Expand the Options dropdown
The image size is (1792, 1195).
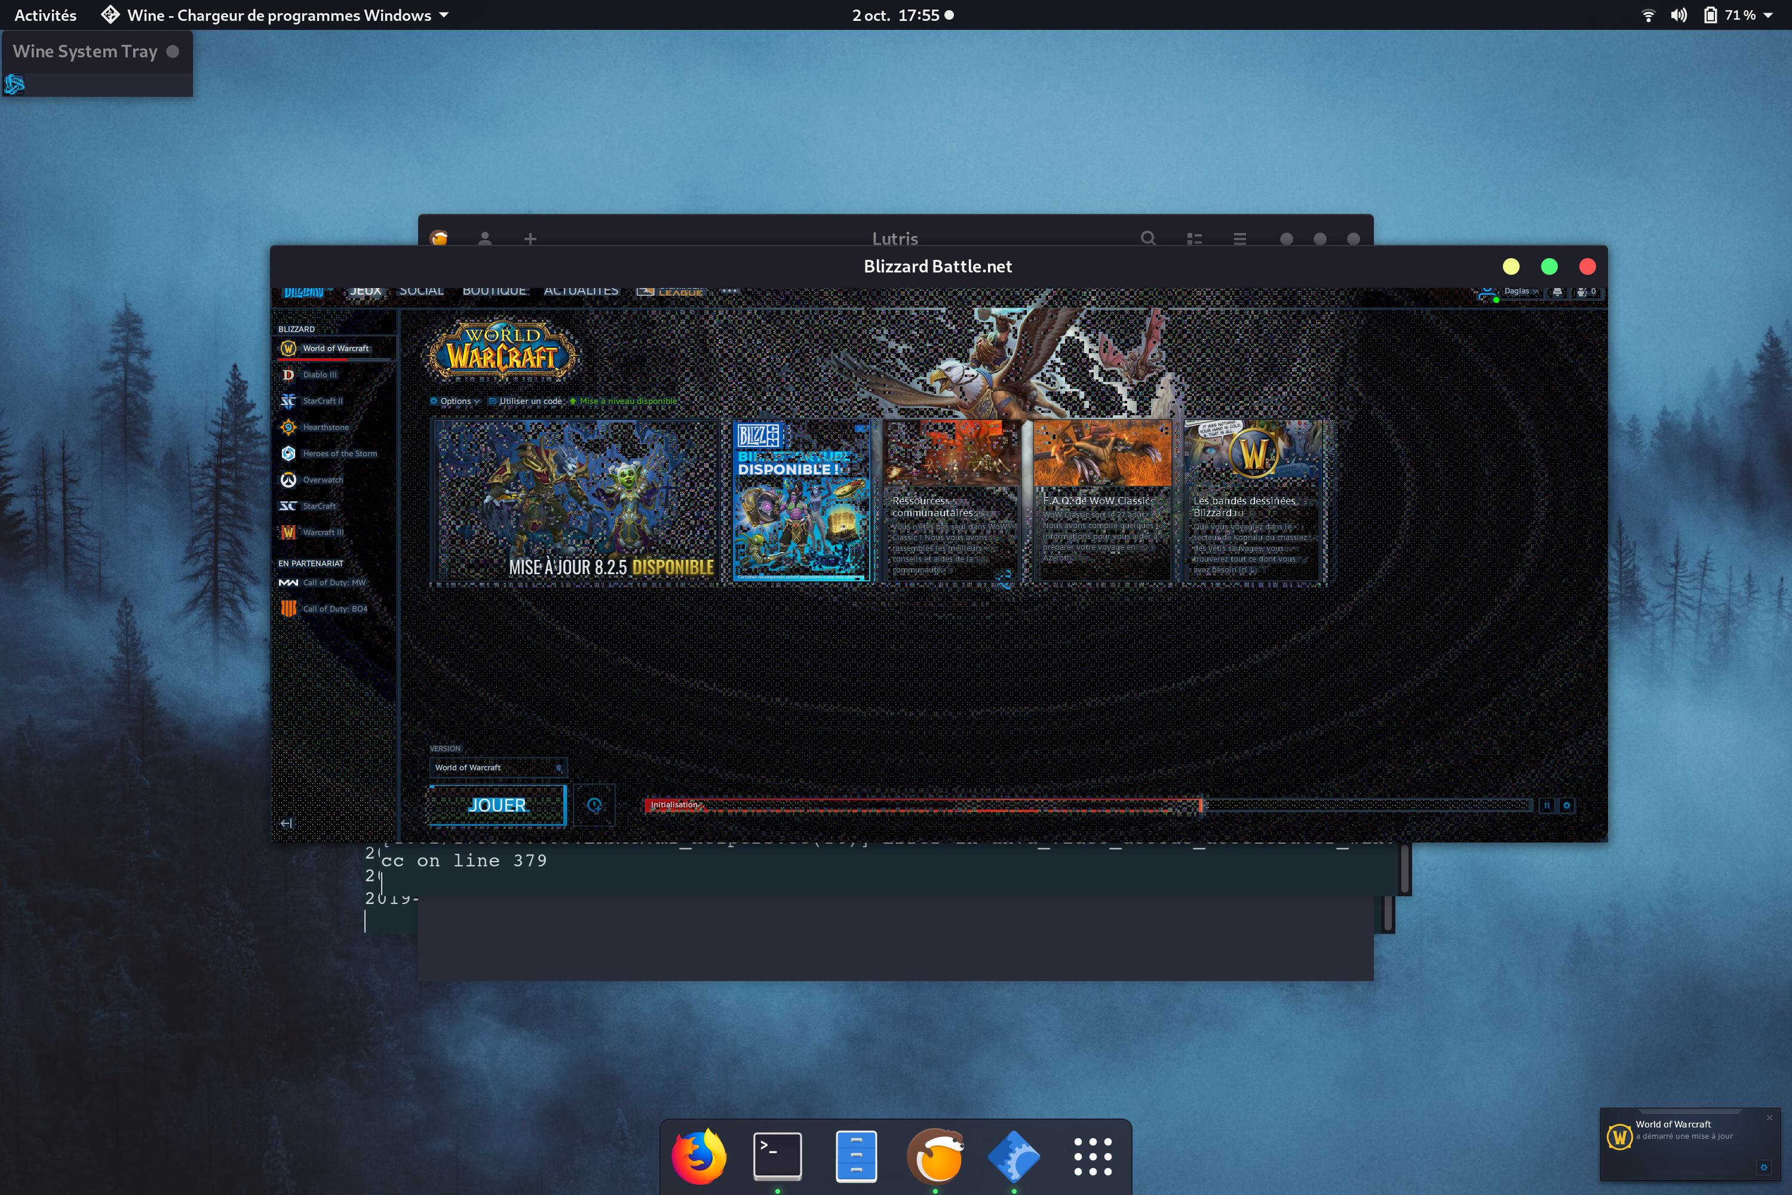point(455,401)
